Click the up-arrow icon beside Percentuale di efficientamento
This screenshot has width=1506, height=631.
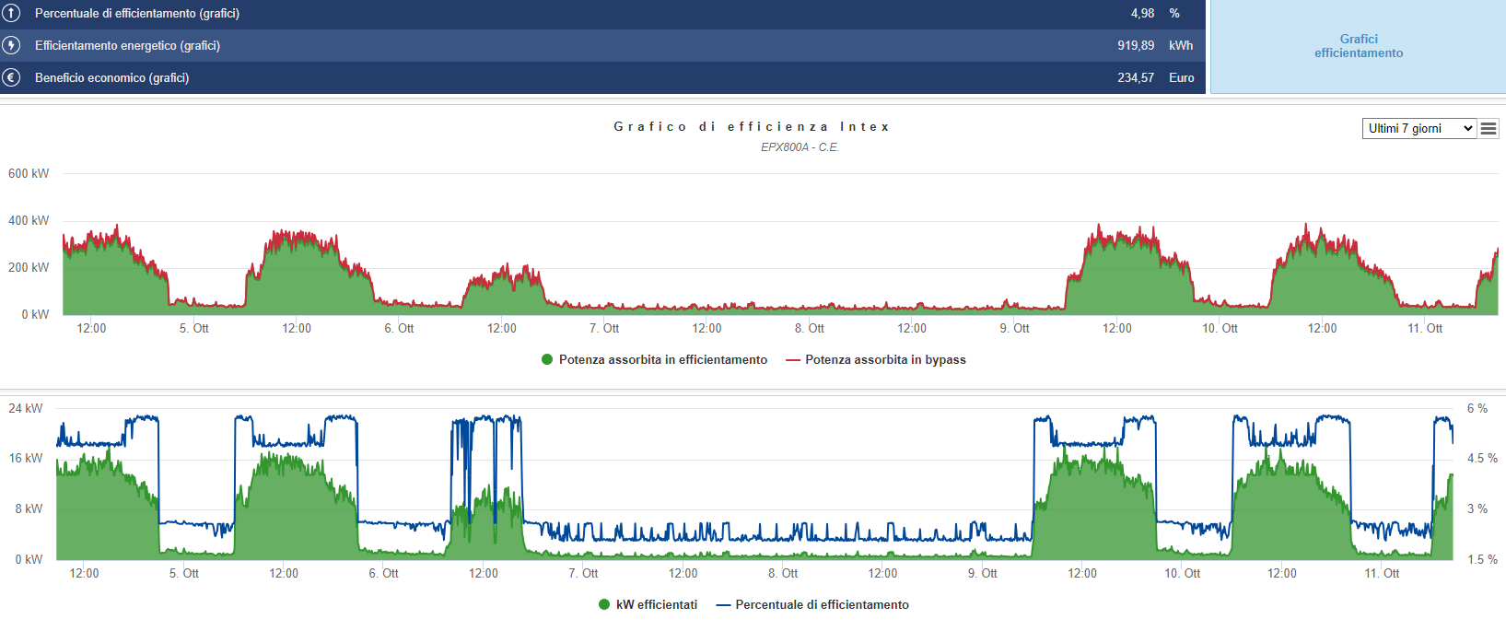(x=11, y=14)
